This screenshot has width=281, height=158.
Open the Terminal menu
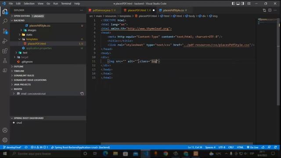[x=66, y=4]
